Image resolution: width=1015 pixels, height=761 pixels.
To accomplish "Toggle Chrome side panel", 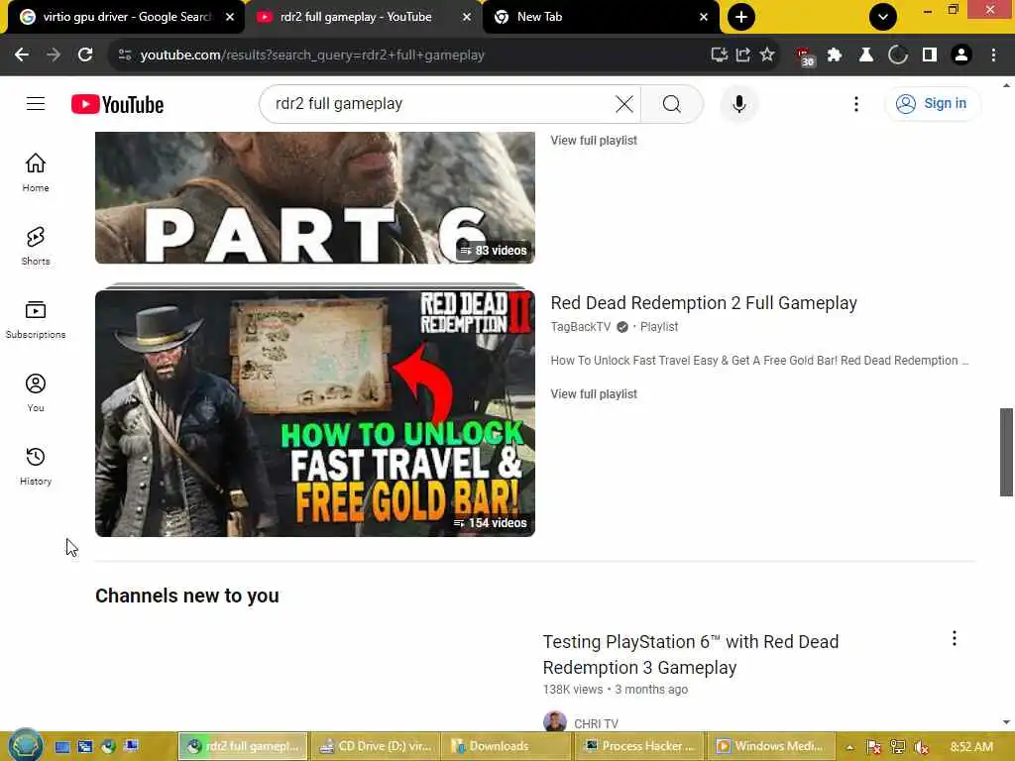I will click(930, 55).
